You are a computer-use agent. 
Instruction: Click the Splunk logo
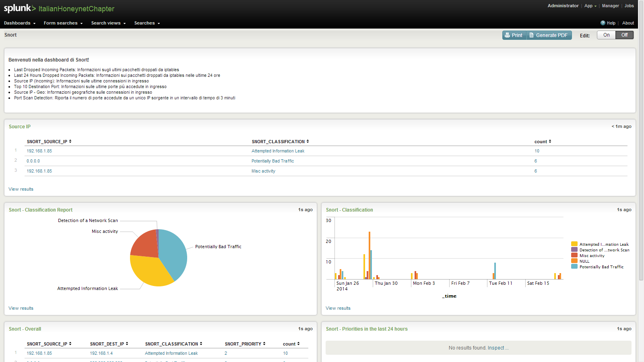[20, 8]
